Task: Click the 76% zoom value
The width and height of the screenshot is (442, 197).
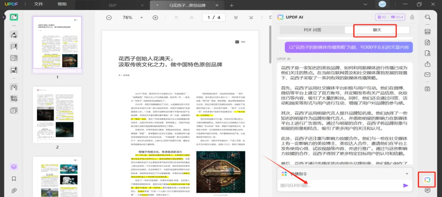Action: pyautogui.click(x=127, y=18)
